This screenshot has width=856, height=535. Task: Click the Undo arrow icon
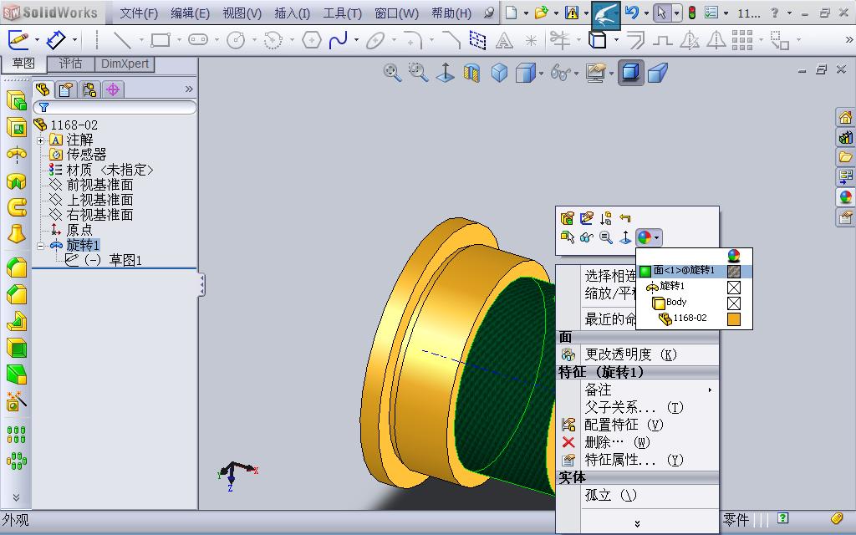tap(632, 13)
